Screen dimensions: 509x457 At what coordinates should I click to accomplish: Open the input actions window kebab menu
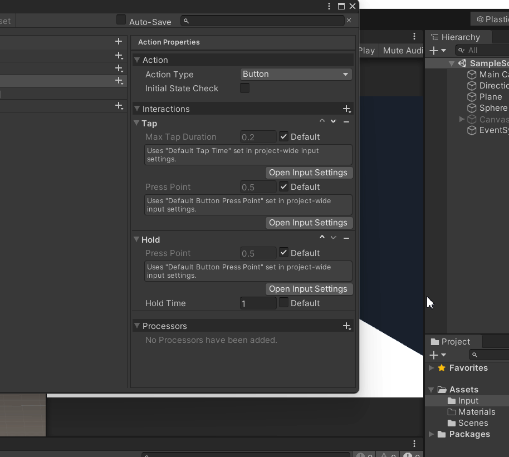(329, 6)
